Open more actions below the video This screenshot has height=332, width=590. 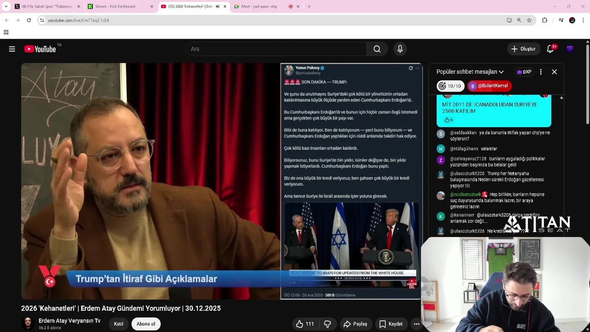[x=417, y=324]
